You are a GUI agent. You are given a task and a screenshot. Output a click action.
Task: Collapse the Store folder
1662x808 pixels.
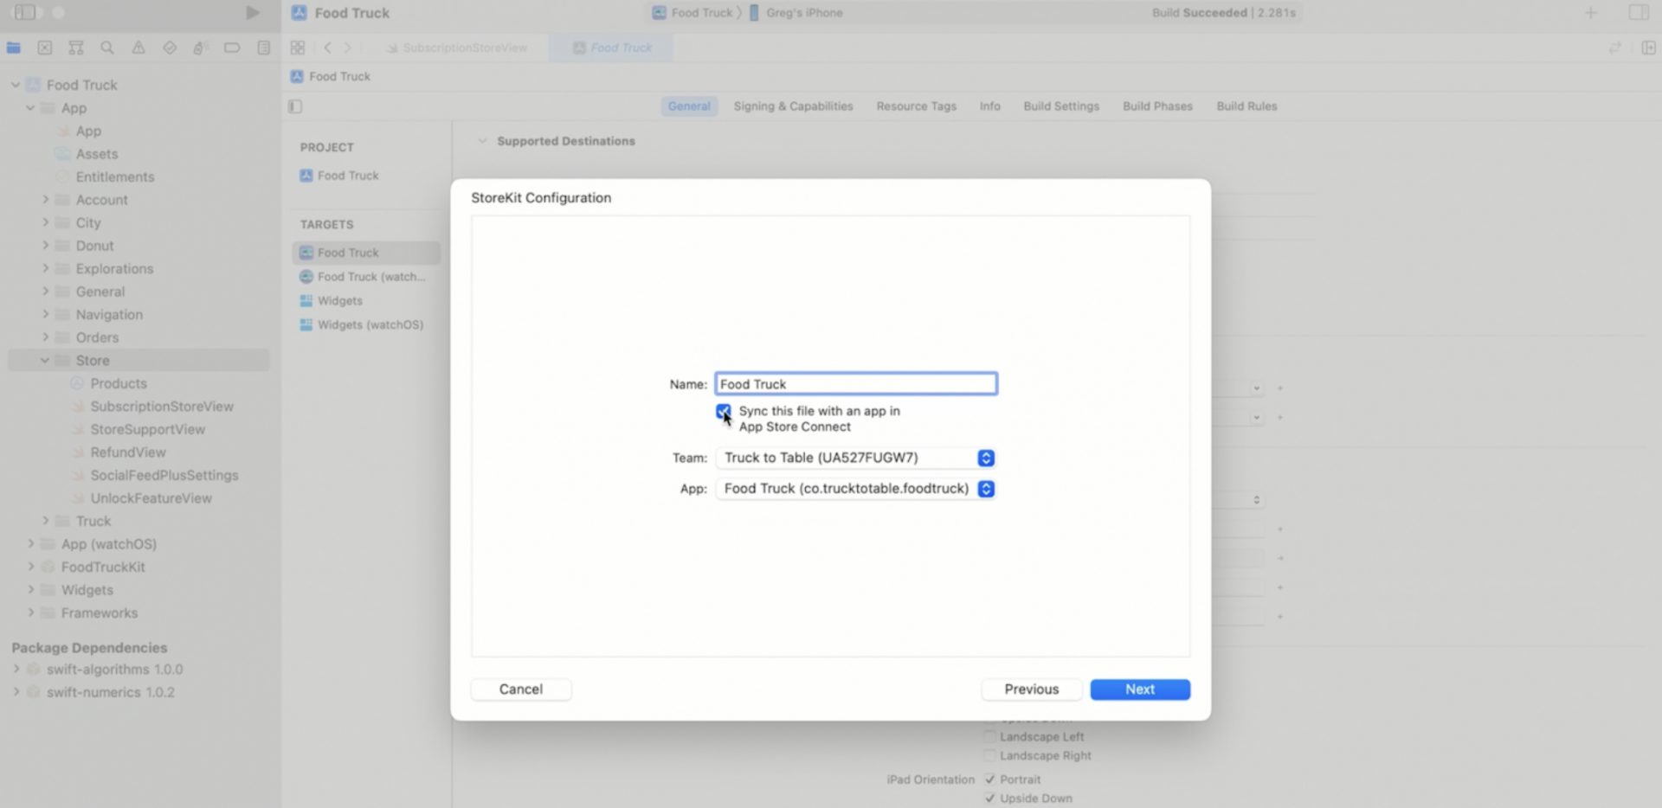pyautogui.click(x=45, y=361)
